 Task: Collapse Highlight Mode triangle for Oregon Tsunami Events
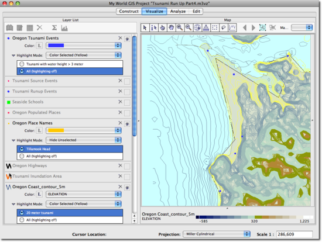click(x=13, y=56)
